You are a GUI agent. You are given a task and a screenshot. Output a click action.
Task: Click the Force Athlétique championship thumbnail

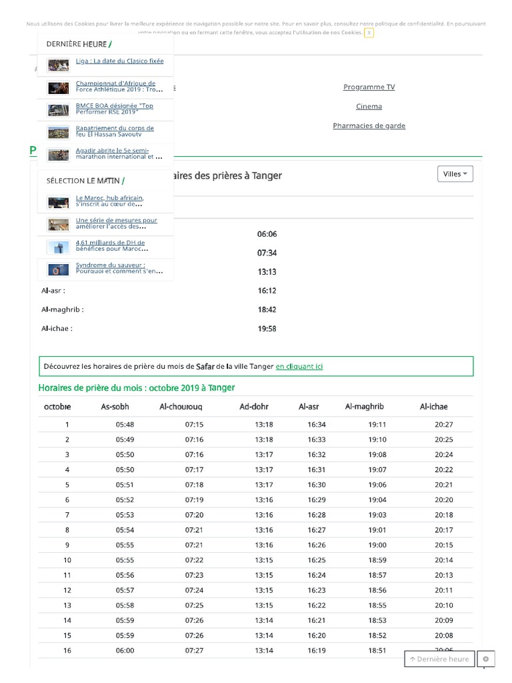(59, 88)
